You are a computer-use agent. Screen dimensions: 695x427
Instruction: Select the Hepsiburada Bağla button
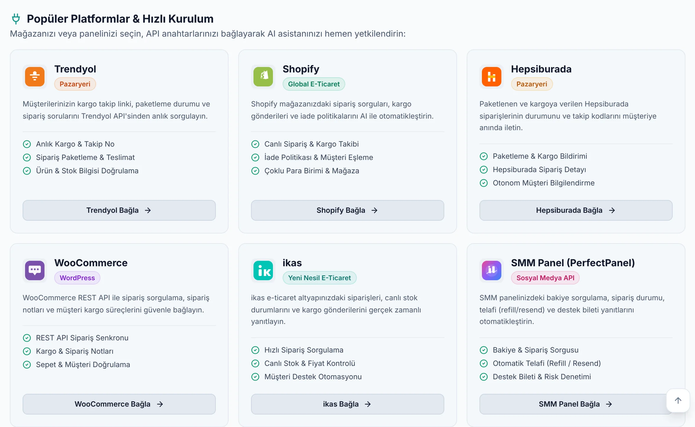[576, 210]
